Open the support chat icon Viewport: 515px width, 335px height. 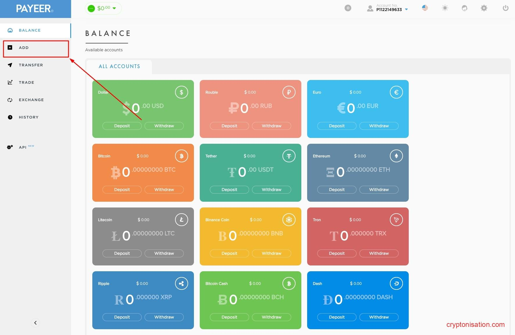pyautogui.click(x=464, y=8)
